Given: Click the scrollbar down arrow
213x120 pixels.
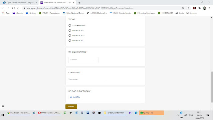Looking at the screenshot, I should coord(212,109).
